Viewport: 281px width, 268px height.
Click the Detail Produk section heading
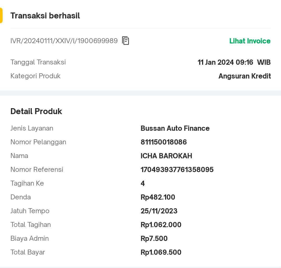[36, 111]
